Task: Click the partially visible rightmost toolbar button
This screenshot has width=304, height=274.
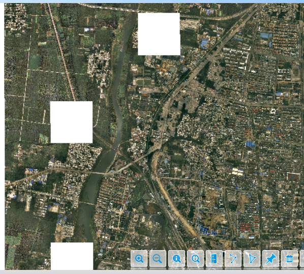Action: 302,258
